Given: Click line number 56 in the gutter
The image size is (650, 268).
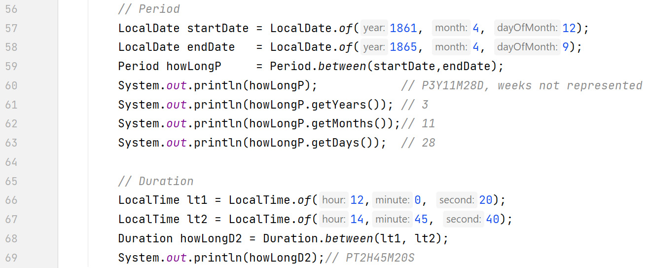Looking at the screenshot, I should [x=11, y=9].
